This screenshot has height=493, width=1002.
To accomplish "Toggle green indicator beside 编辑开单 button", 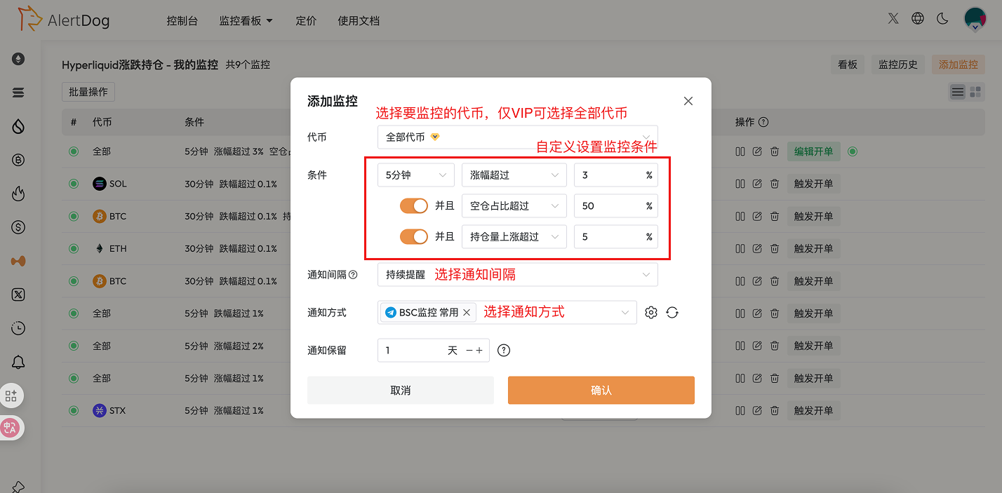I will pos(853,151).
